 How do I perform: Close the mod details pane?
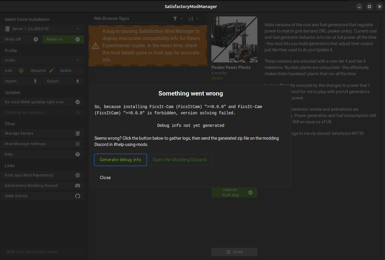tap(234, 252)
